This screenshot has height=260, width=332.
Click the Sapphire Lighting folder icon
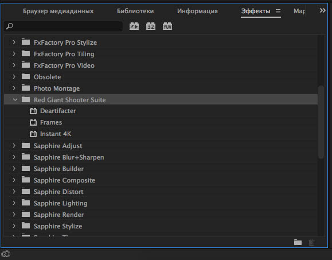tap(26, 203)
